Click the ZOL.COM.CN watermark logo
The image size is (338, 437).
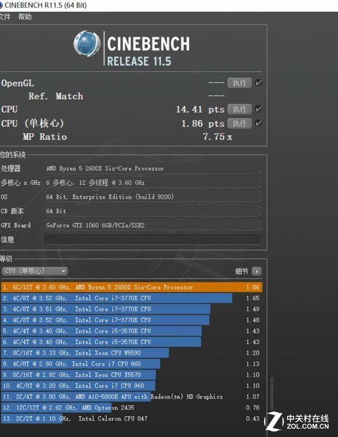tap(297, 422)
